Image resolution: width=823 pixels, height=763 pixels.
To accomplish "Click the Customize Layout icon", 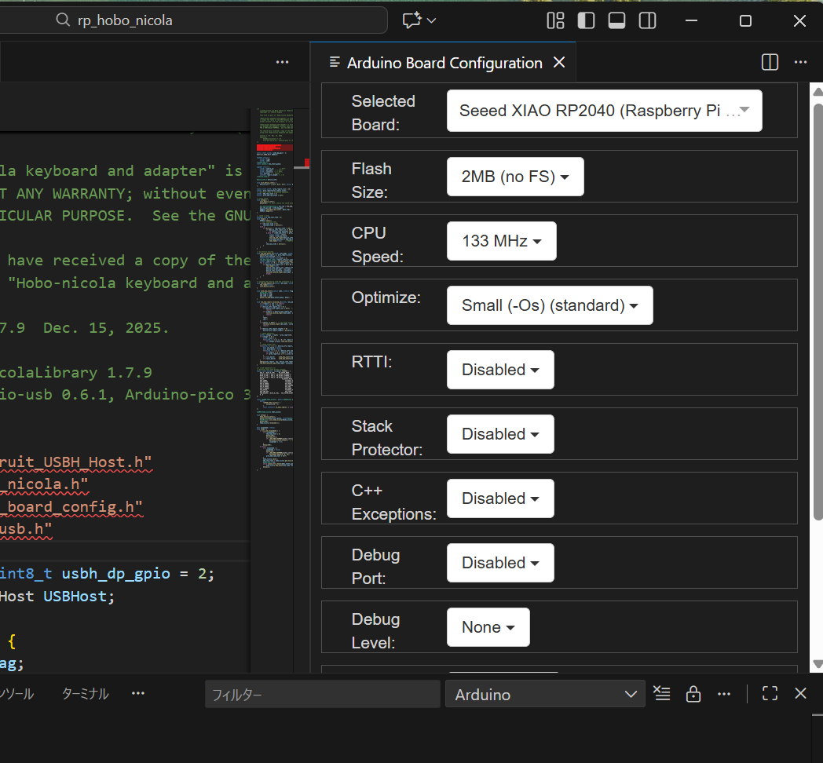I will coord(555,21).
